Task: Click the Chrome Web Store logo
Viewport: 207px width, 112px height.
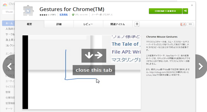Action: (x=5, y=4)
